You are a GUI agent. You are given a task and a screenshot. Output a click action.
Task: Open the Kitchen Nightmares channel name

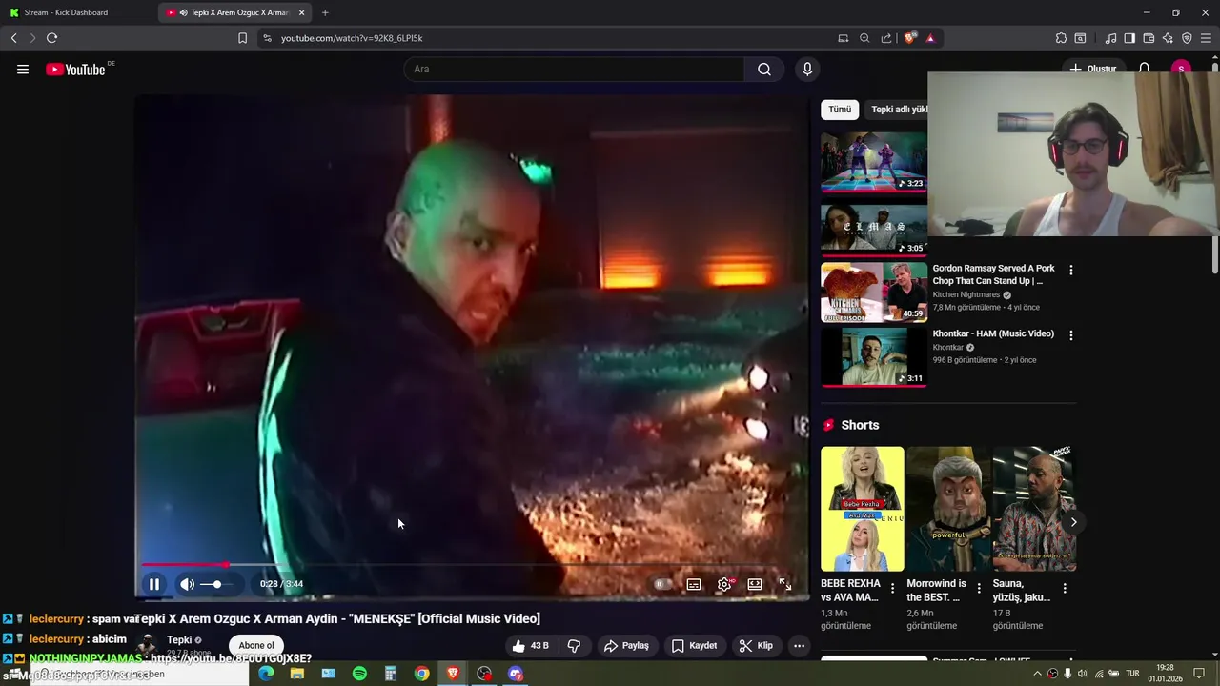(x=966, y=295)
